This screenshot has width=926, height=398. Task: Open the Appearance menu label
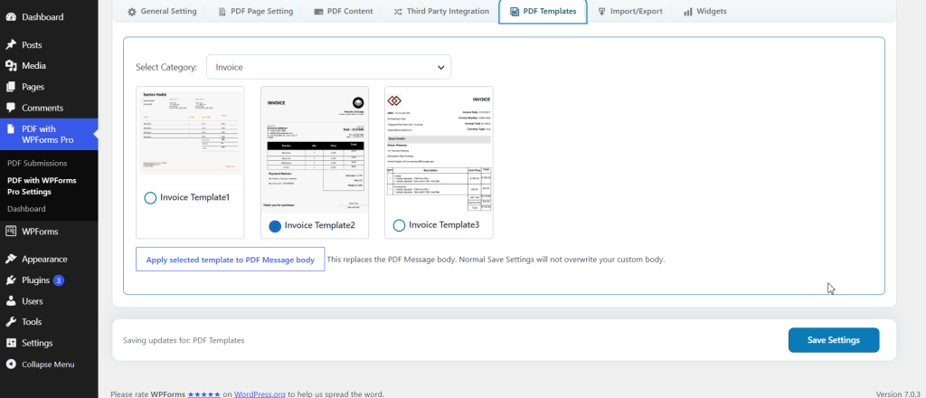point(44,260)
